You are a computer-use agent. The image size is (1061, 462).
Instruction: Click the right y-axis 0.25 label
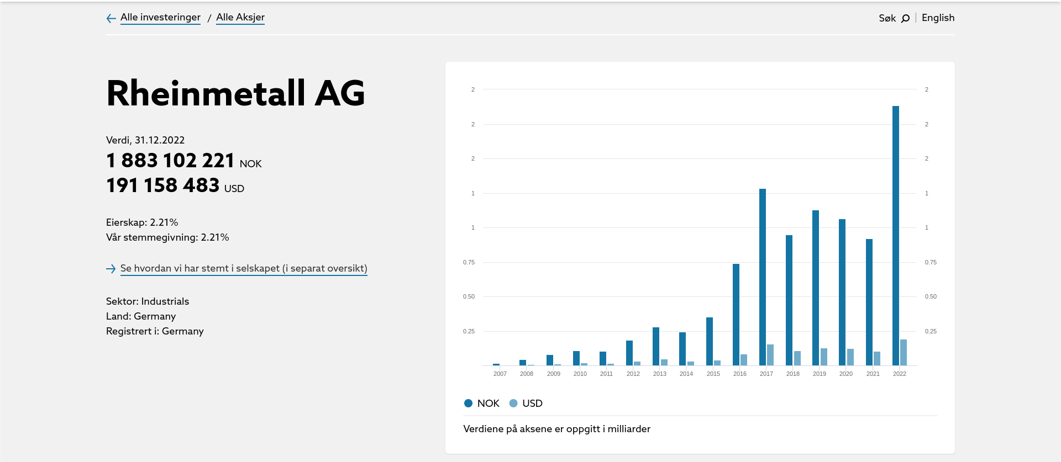coord(931,331)
